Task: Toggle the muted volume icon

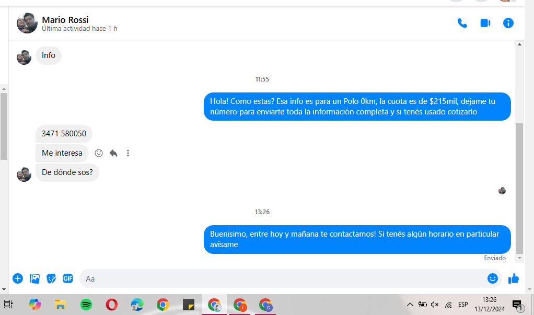Action: tap(435, 305)
